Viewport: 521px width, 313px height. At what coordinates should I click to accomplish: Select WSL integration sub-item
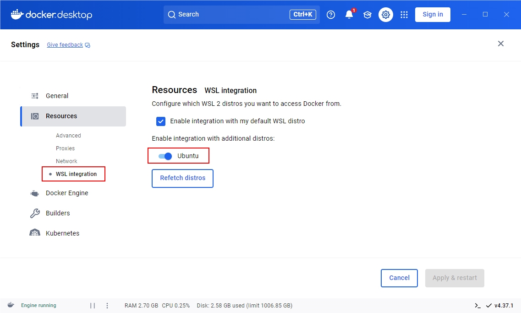76,174
